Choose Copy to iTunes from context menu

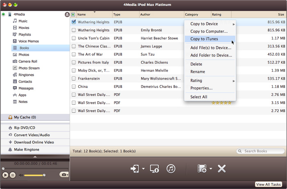point(204,39)
